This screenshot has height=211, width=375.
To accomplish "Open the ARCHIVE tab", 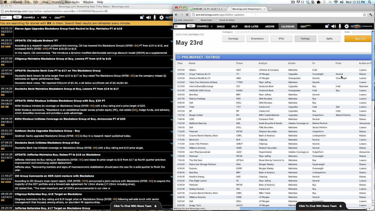I will (270, 26).
